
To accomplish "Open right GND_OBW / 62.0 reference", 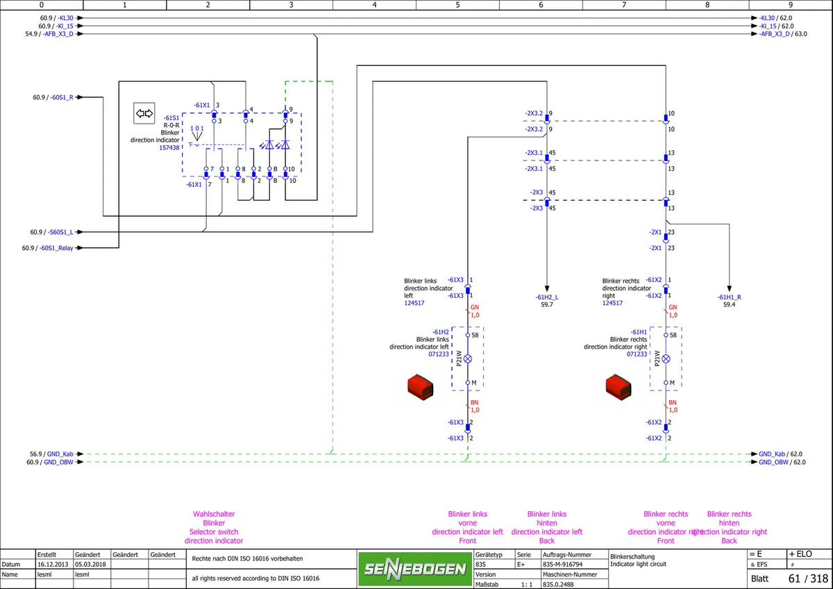I will coord(782,462).
